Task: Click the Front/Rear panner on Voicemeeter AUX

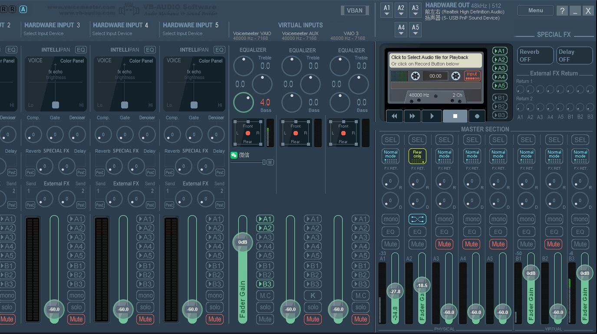Action: point(296,133)
